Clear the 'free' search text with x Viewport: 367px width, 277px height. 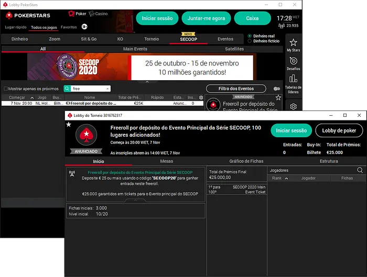tap(107, 89)
